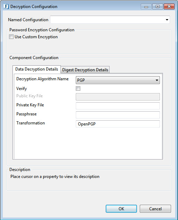Maximize the Decryption Configuration dialog

coord(157,7)
